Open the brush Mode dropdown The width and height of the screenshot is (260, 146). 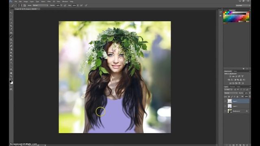coord(41,5)
